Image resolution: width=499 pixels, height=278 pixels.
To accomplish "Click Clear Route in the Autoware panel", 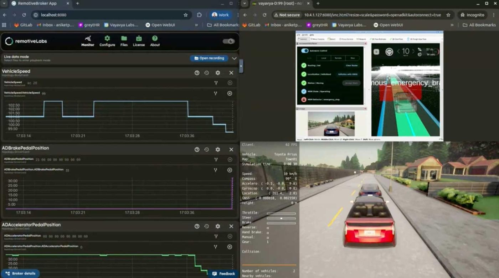I will click(352, 66).
